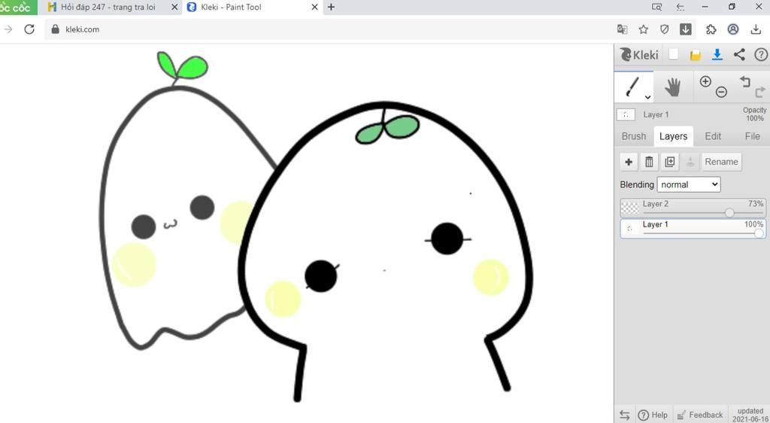Image resolution: width=770 pixels, height=423 pixels.
Task: Click the tab search icon in the title bar
Action: point(656,7)
